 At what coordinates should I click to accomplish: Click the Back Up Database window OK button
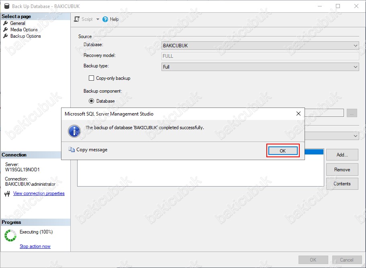pos(313,260)
